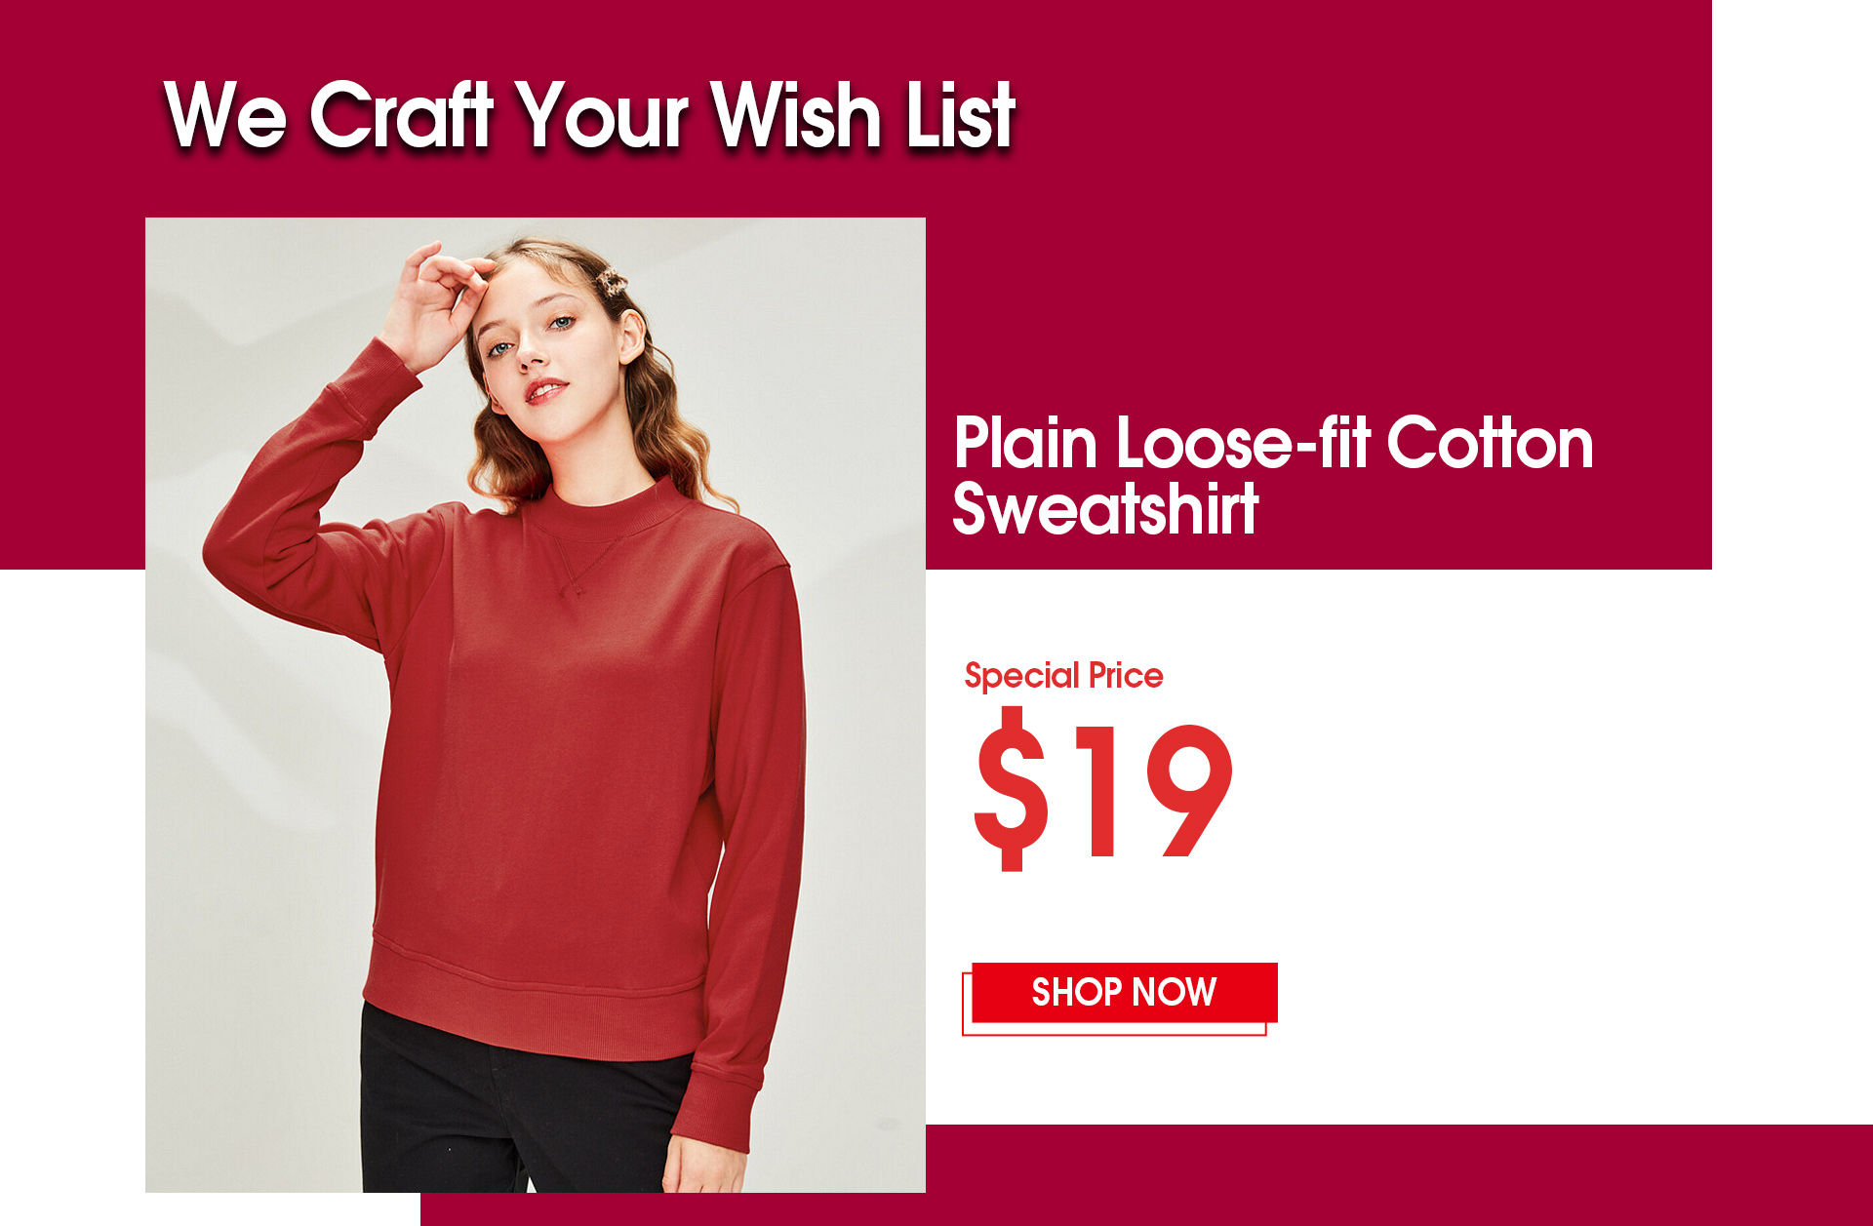The width and height of the screenshot is (1873, 1226).
Task: Click the Special Price label
Action: [x=1063, y=675]
